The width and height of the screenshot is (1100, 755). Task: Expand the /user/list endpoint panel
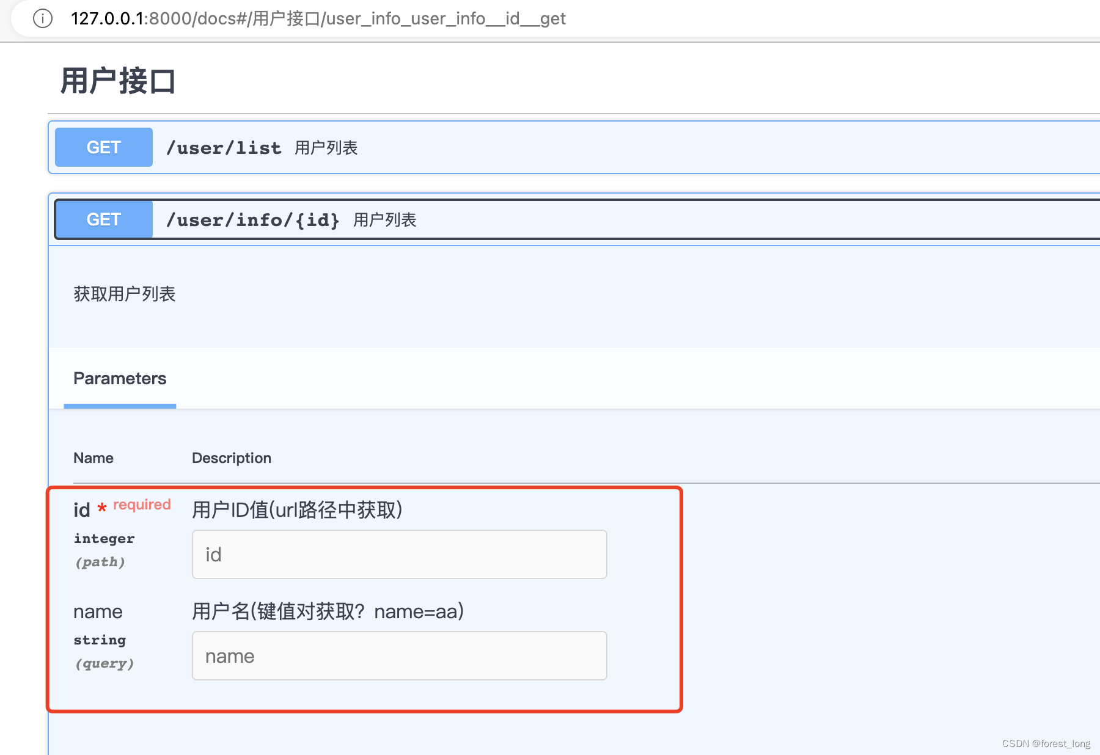click(x=550, y=147)
